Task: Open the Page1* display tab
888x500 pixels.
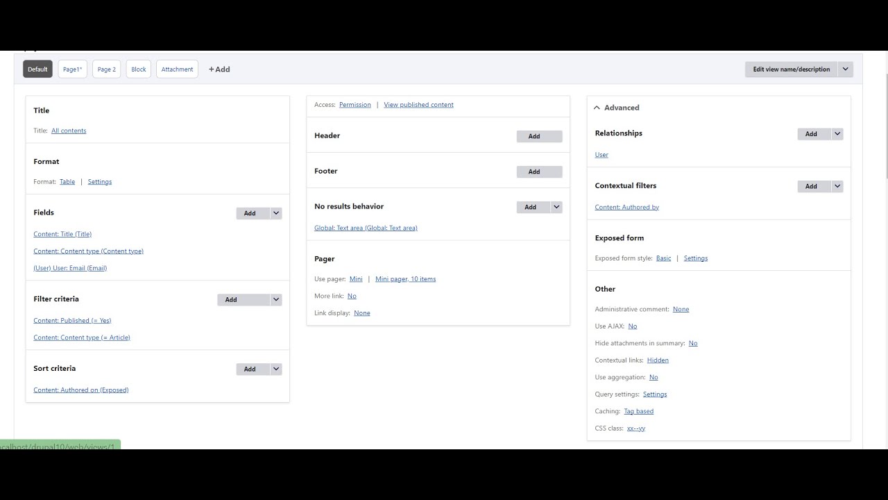Action: click(72, 69)
